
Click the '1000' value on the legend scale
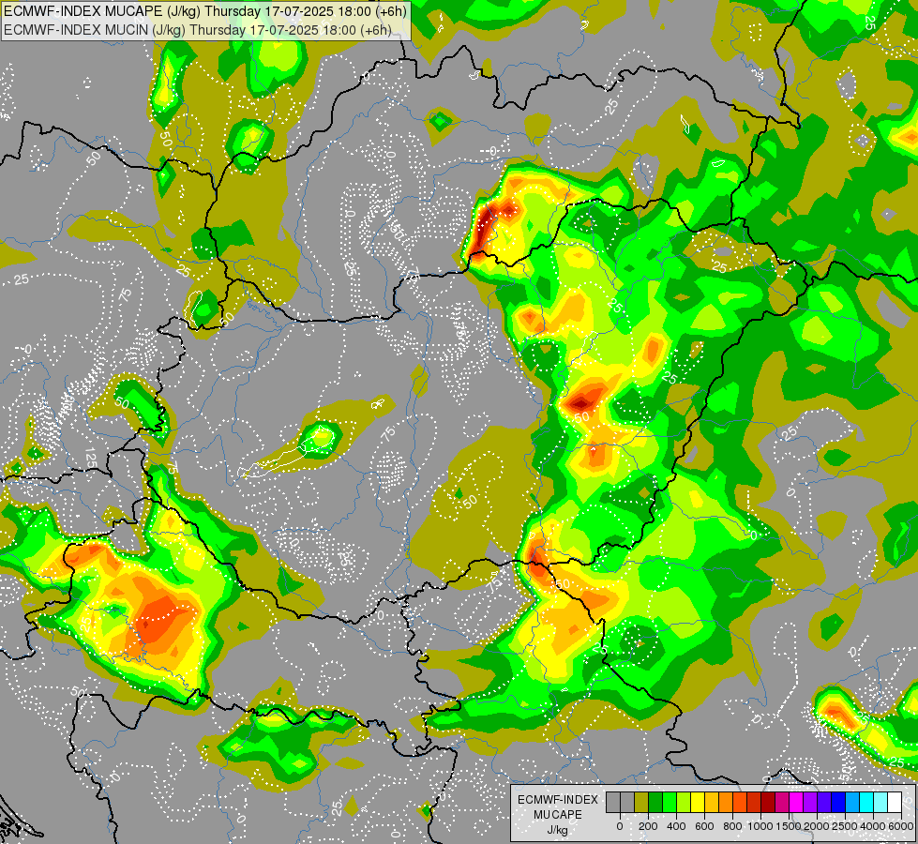tap(760, 826)
